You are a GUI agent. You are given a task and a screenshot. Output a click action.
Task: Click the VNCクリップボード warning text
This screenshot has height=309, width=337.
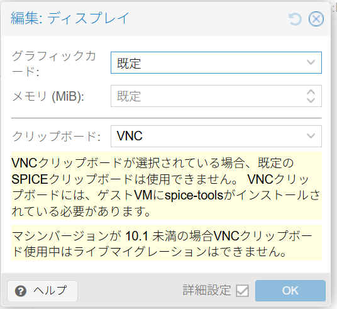coord(167,186)
